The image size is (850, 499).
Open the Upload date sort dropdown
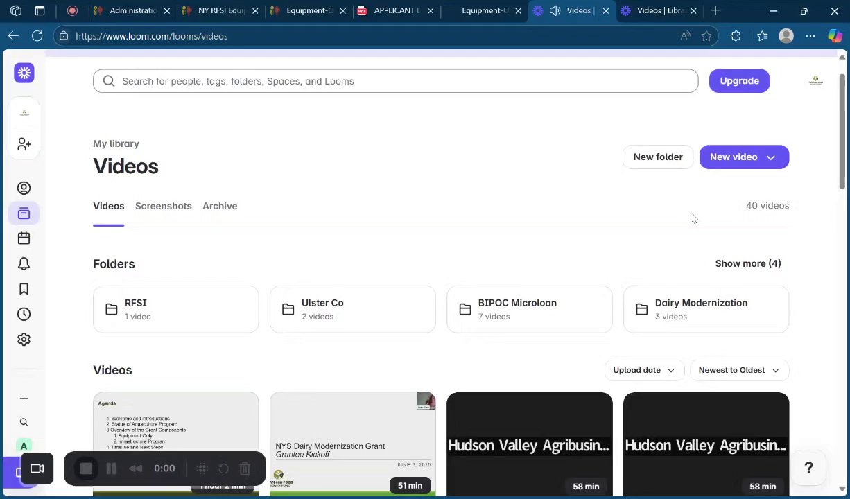click(644, 370)
